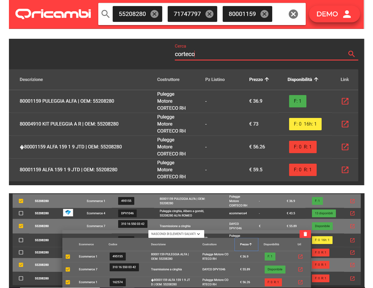Image resolution: width=373 pixels, height=288 pixels.
Task: Uncheck the Ecommerce 1 row with code 495155 in the list
Action: click(x=21, y=201)
